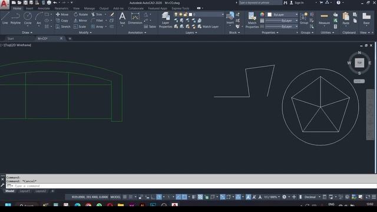Viewport: 377px width, 212px height.
Task: Expand the Properties panel
Action: click(x=270, y=32)
